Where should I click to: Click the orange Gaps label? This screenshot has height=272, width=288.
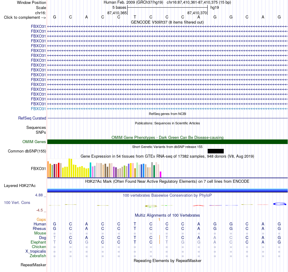click(41, 219)
